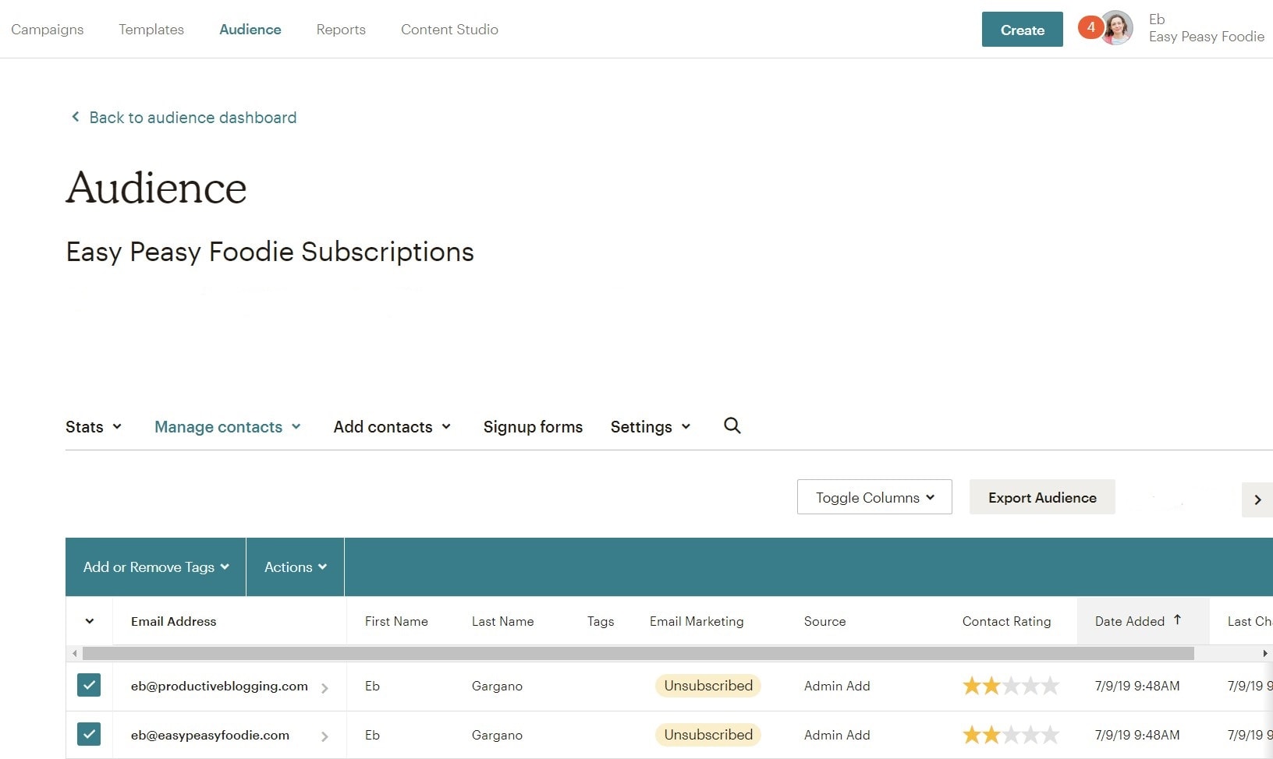Sort by Email Address column header

pyautogui.click(x=173, y=621)
